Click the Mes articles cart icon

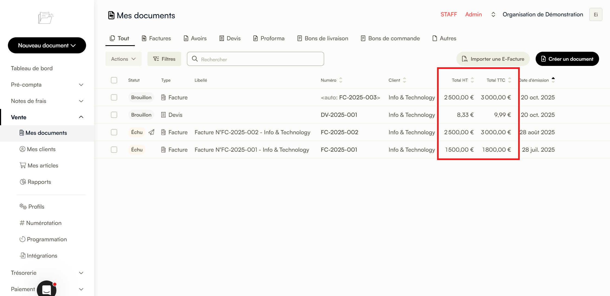point(23,165)
